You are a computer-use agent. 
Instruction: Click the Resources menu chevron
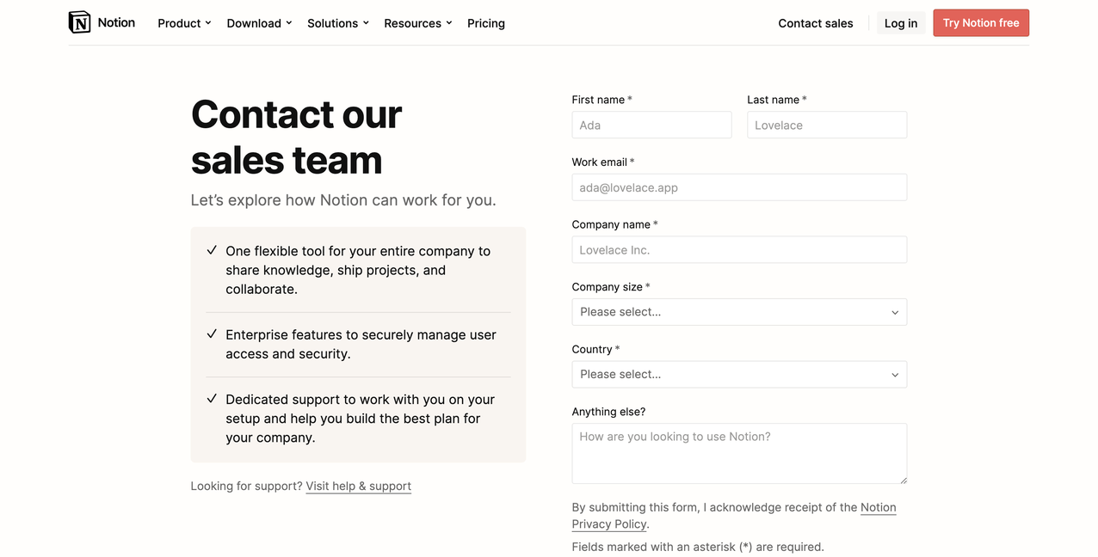point(448,23)
